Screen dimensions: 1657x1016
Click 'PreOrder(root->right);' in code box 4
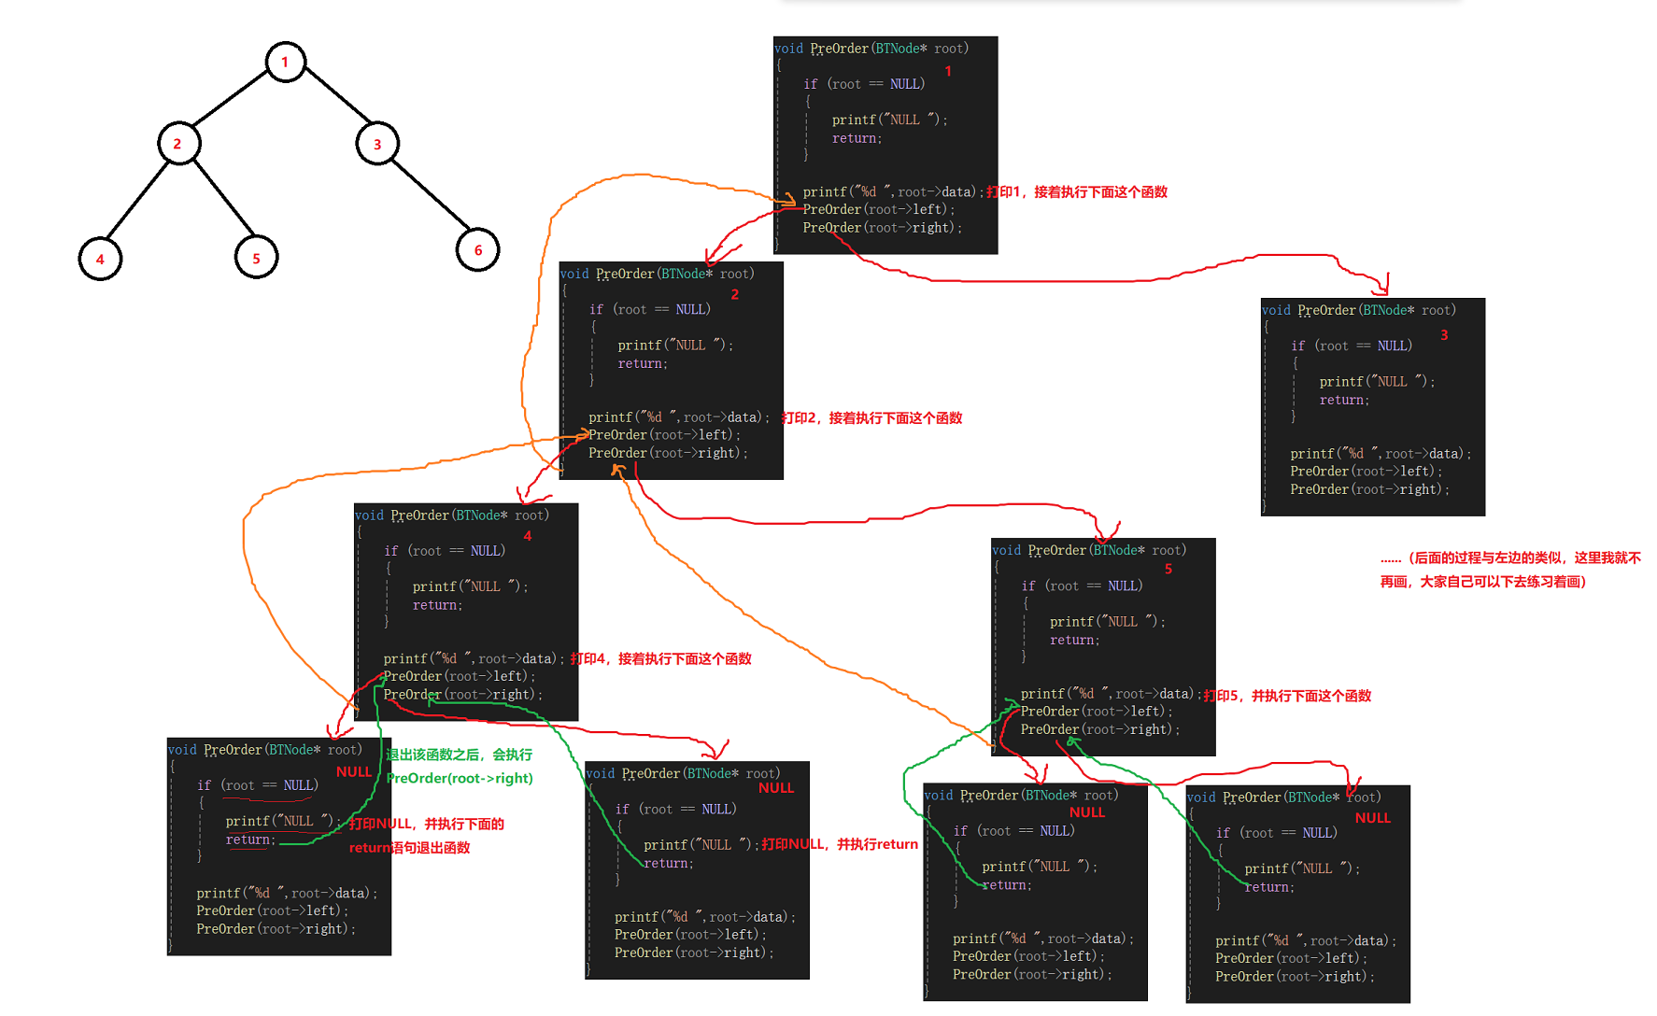463,695
